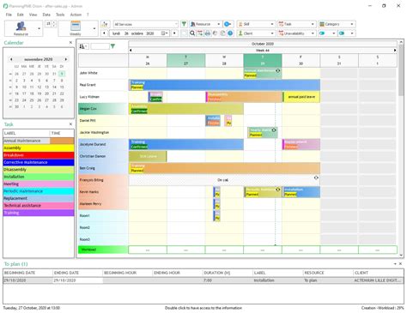Open the File menu
The height and width of the screenshot is (313, 407).
tap(9, 15)
